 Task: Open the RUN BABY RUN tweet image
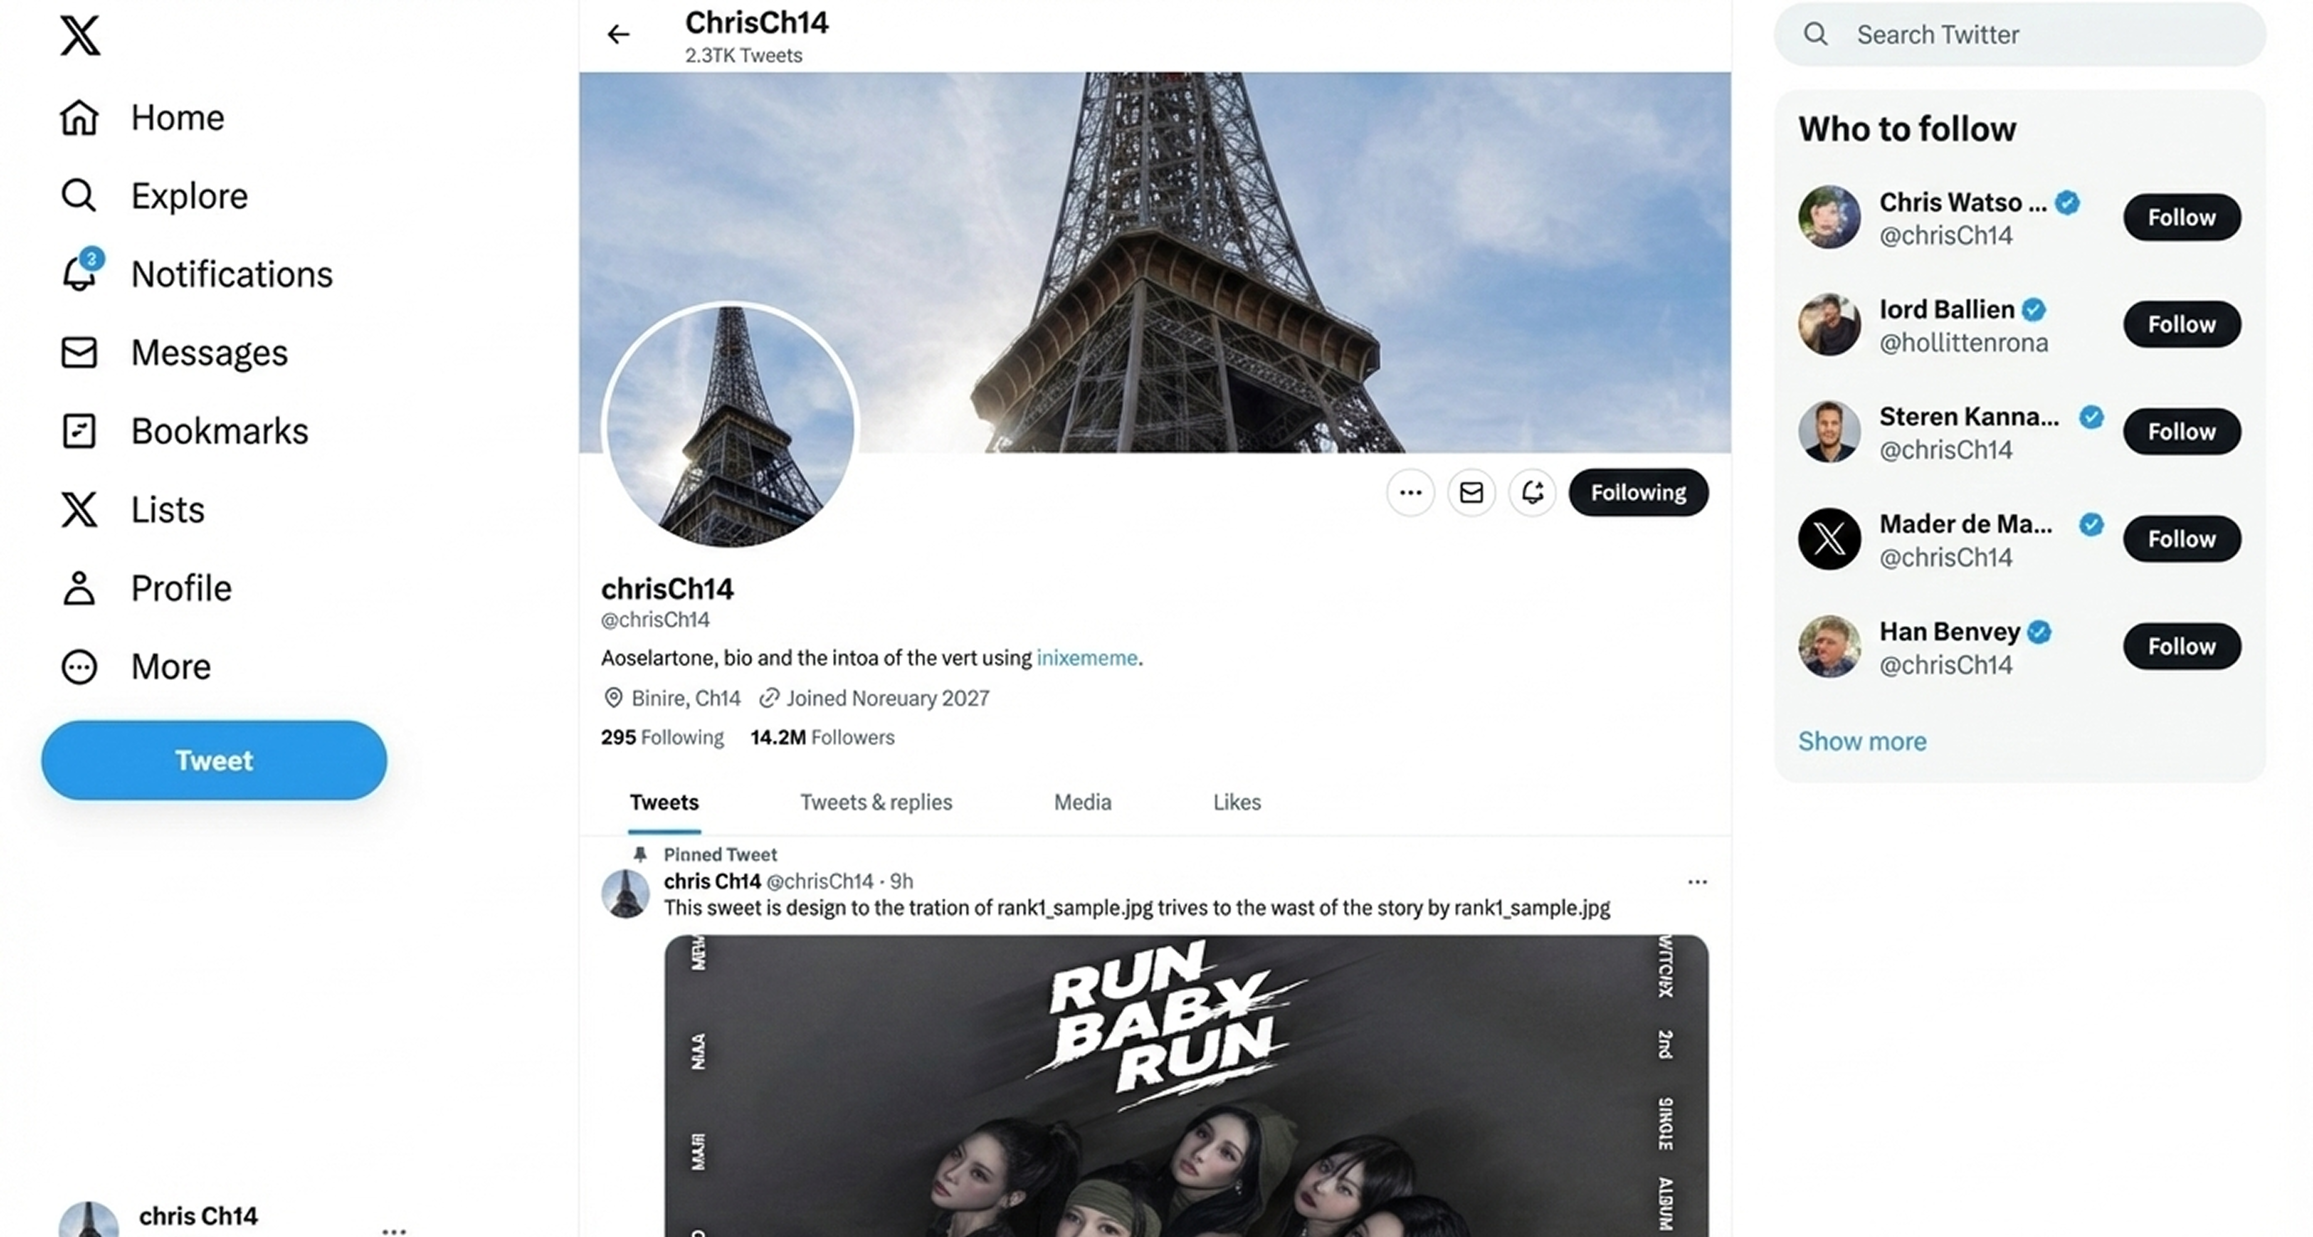(x=1186, y=1085)
